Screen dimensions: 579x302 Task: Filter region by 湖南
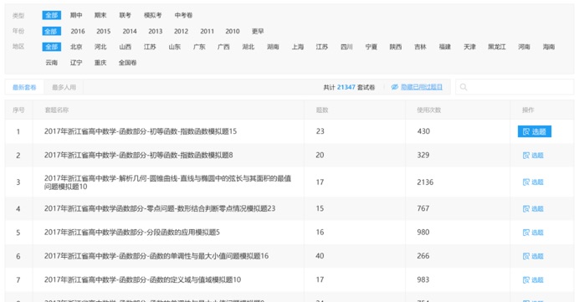[x=273, y=47]
